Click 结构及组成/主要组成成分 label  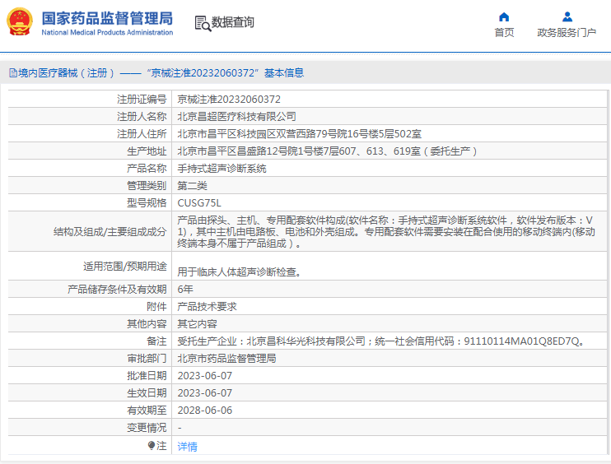pos(110,232)
